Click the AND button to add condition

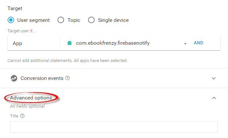tap(198, 43)
